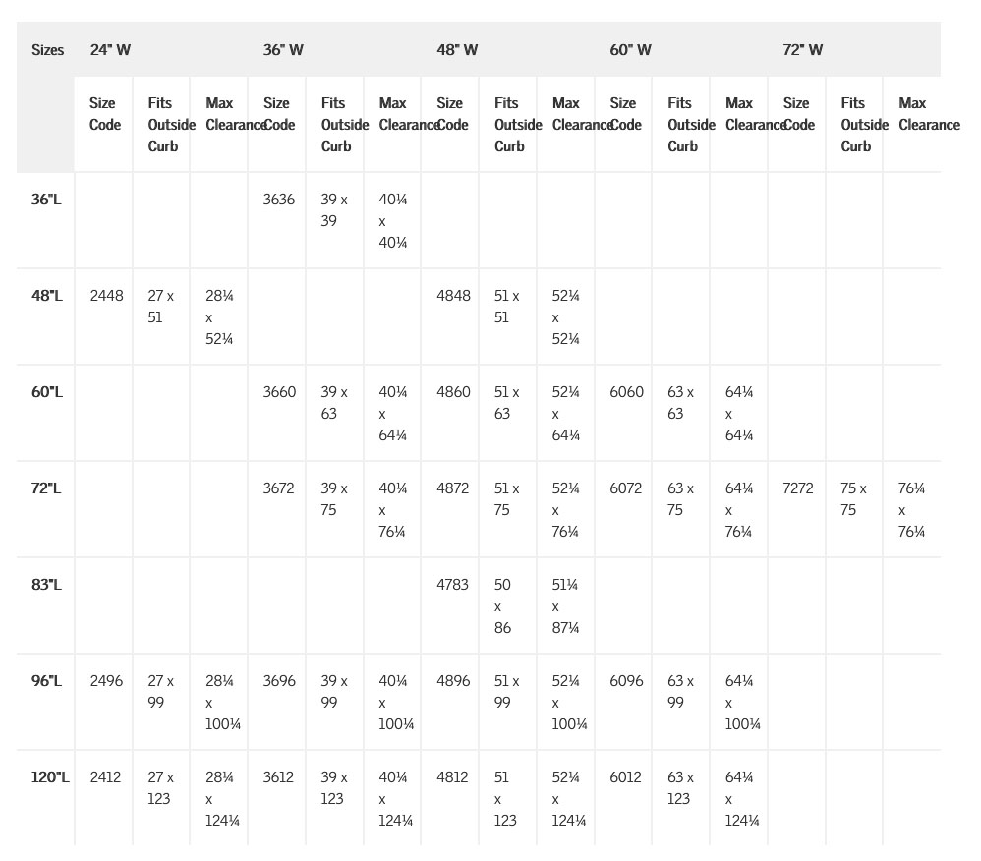Click size code 4896
Image resolution: width=981 pixels, height=861 pixels.
[453, 681]
